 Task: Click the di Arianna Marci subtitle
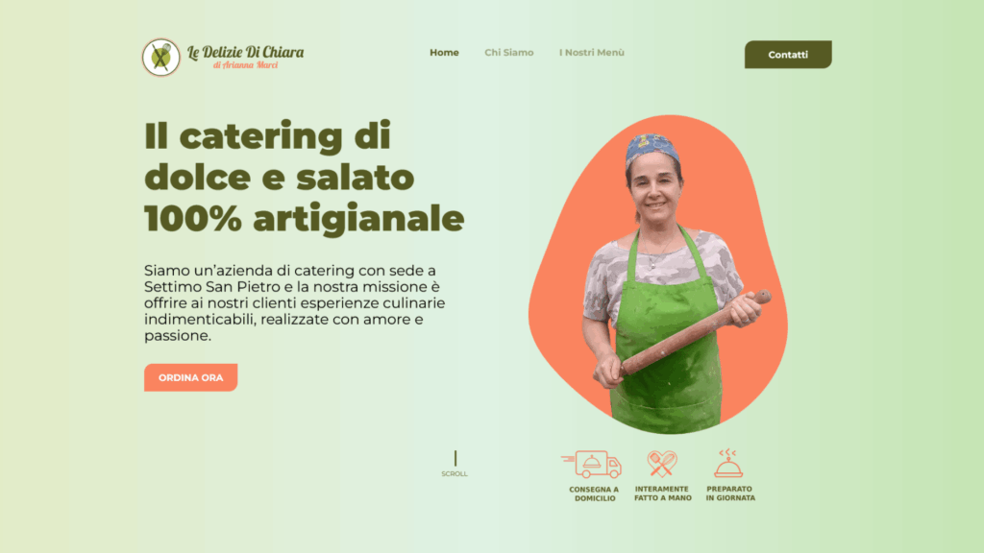tap(245, 65)
